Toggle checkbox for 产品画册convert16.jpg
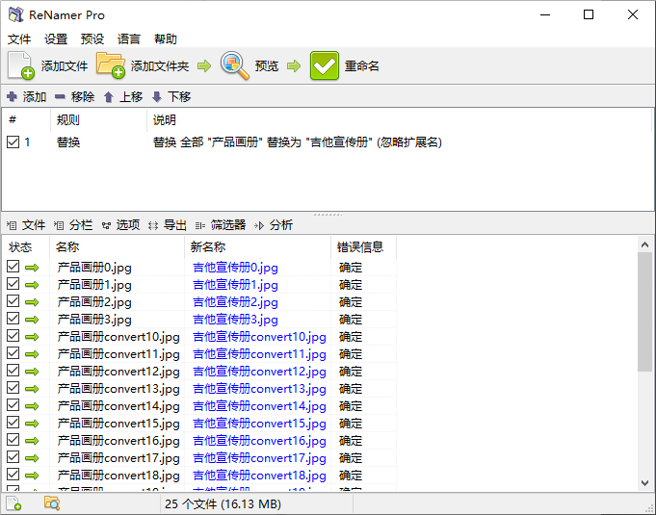Image resolution: width=656 pixels, height=515 pixels. click(13, 439)
